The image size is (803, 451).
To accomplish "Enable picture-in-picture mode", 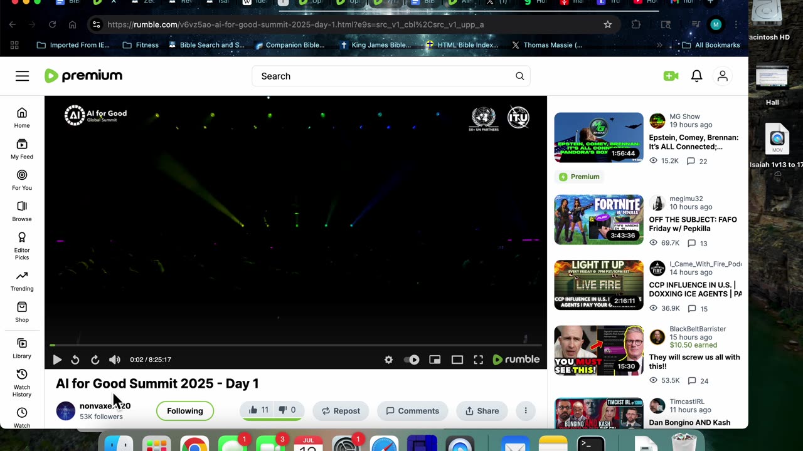I will coord(435,360).
